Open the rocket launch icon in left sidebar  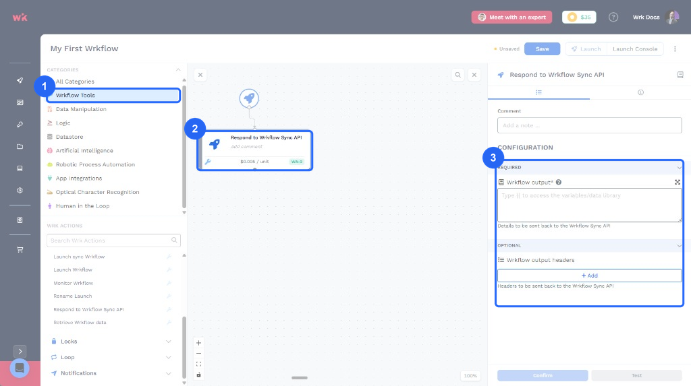20,81
